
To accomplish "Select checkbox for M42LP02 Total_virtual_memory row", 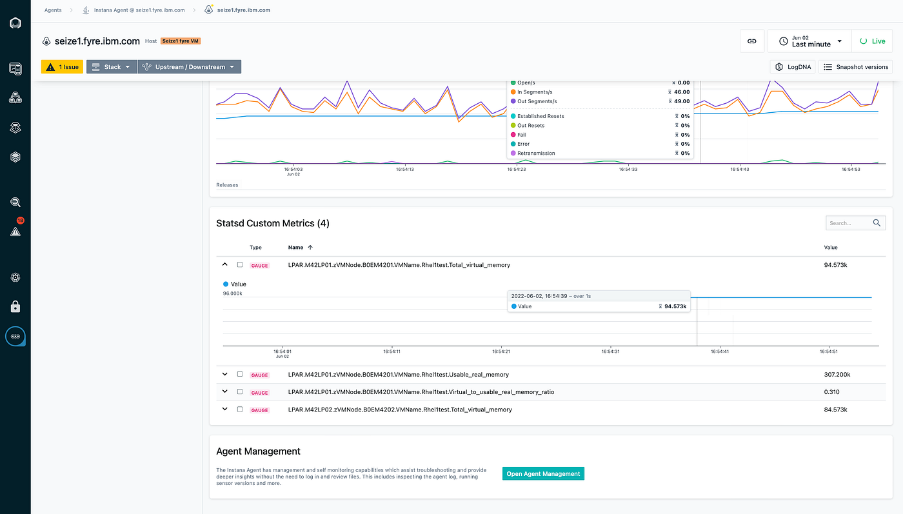I will 240,409.
